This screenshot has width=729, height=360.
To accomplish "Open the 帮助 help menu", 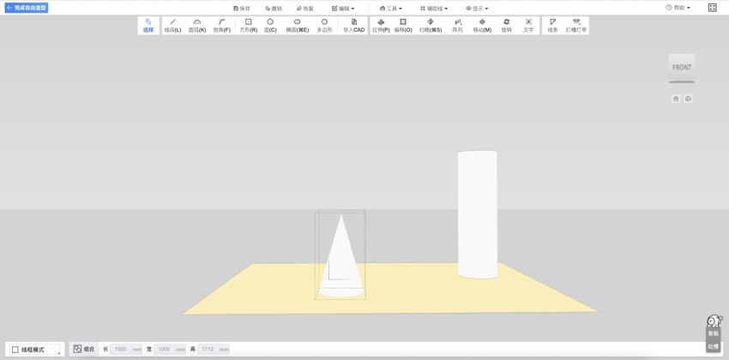I will coord(678,8).
